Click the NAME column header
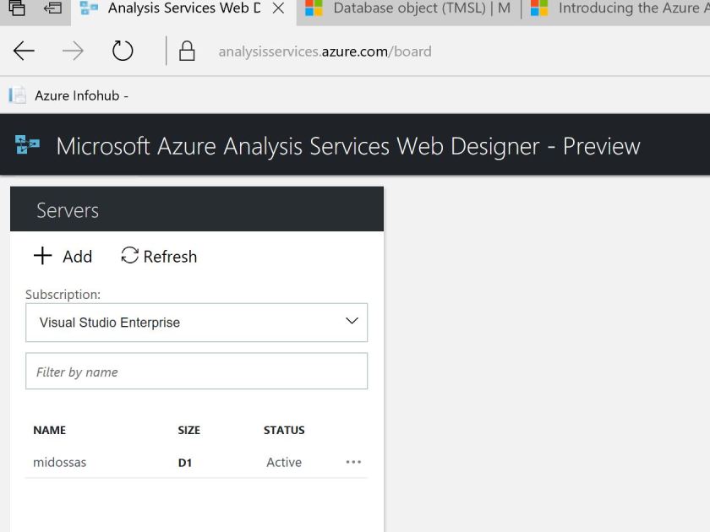The width and height of the screenshot is (710, 532). (49, 430)
